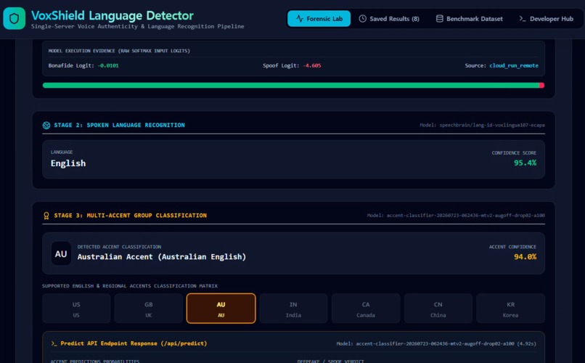This screenshot has height=363, width=585.
Task: Click the Stage 3 accent-classifier model name
Action: click(465, 216)
